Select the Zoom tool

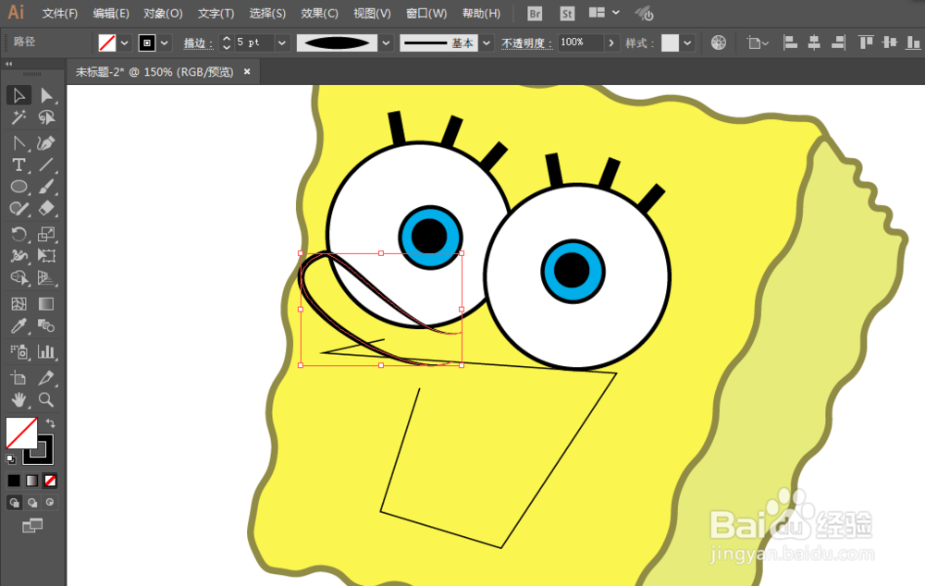pos(46,399)
